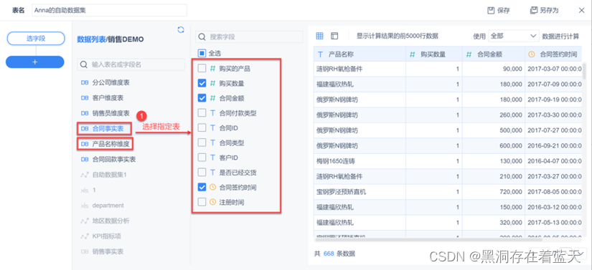This screenshot has height=270, width=592.
Task: Click the 表名 input field
Action: pyautogui.click(x=110, y=10)
